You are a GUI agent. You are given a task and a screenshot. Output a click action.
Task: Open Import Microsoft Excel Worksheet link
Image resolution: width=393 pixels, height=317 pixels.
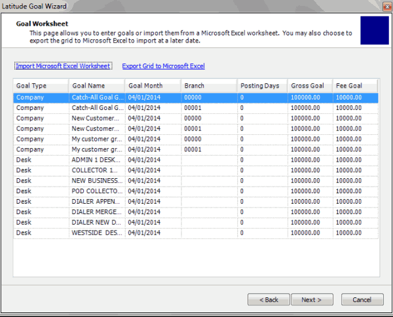(63, 66)
